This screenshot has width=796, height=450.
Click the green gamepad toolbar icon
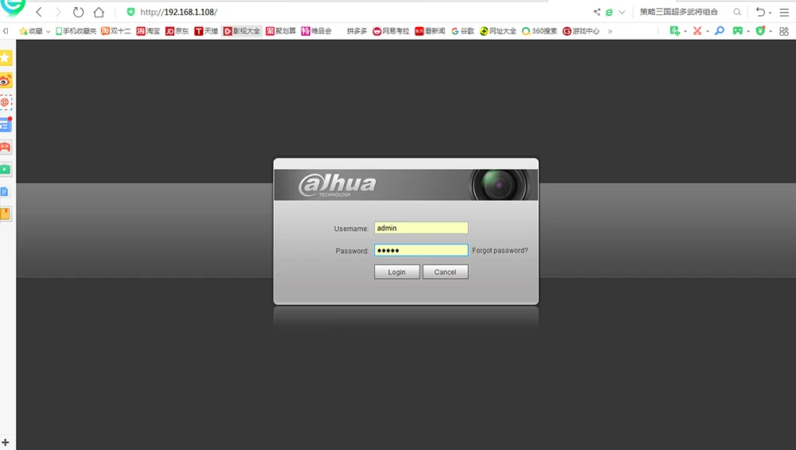[x=738, y=31]
